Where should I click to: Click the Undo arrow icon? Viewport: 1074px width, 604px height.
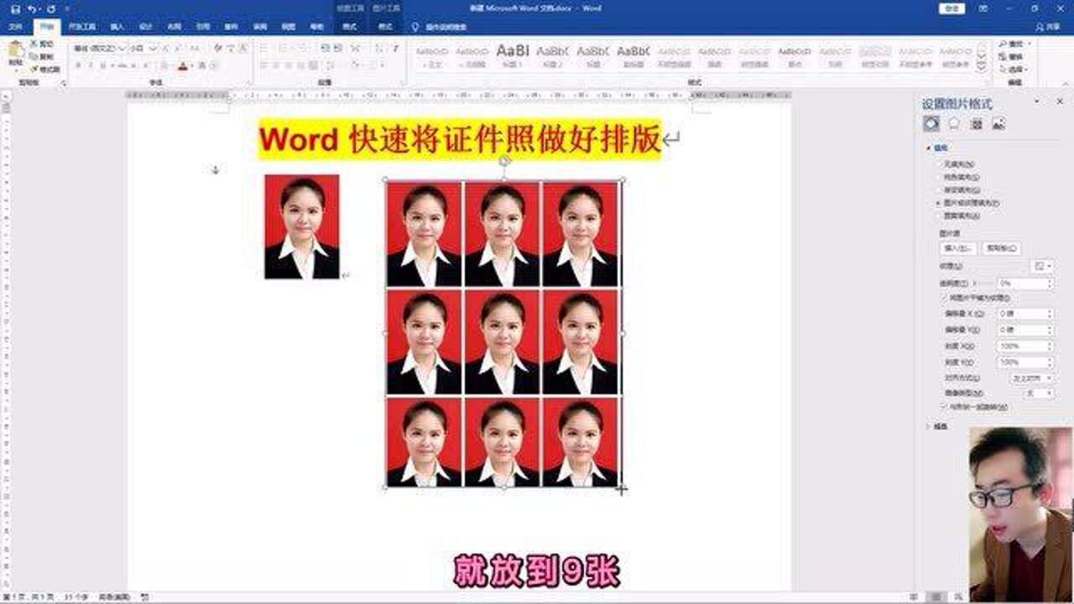31,8
